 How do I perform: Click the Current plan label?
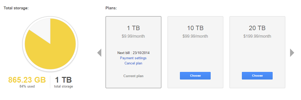click(x=133, y=76)
